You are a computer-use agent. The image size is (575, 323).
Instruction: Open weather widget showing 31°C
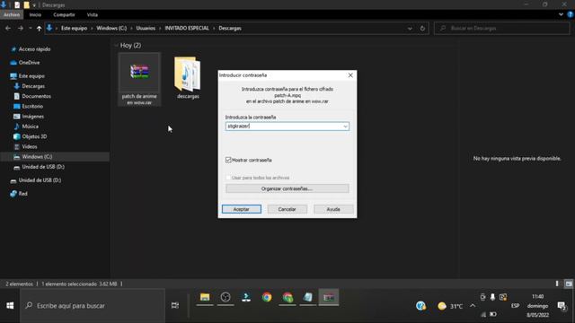(450, 306)
